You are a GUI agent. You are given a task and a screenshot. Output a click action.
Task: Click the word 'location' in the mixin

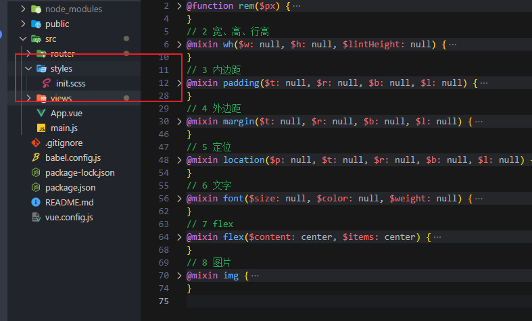[x=243, y=159]
